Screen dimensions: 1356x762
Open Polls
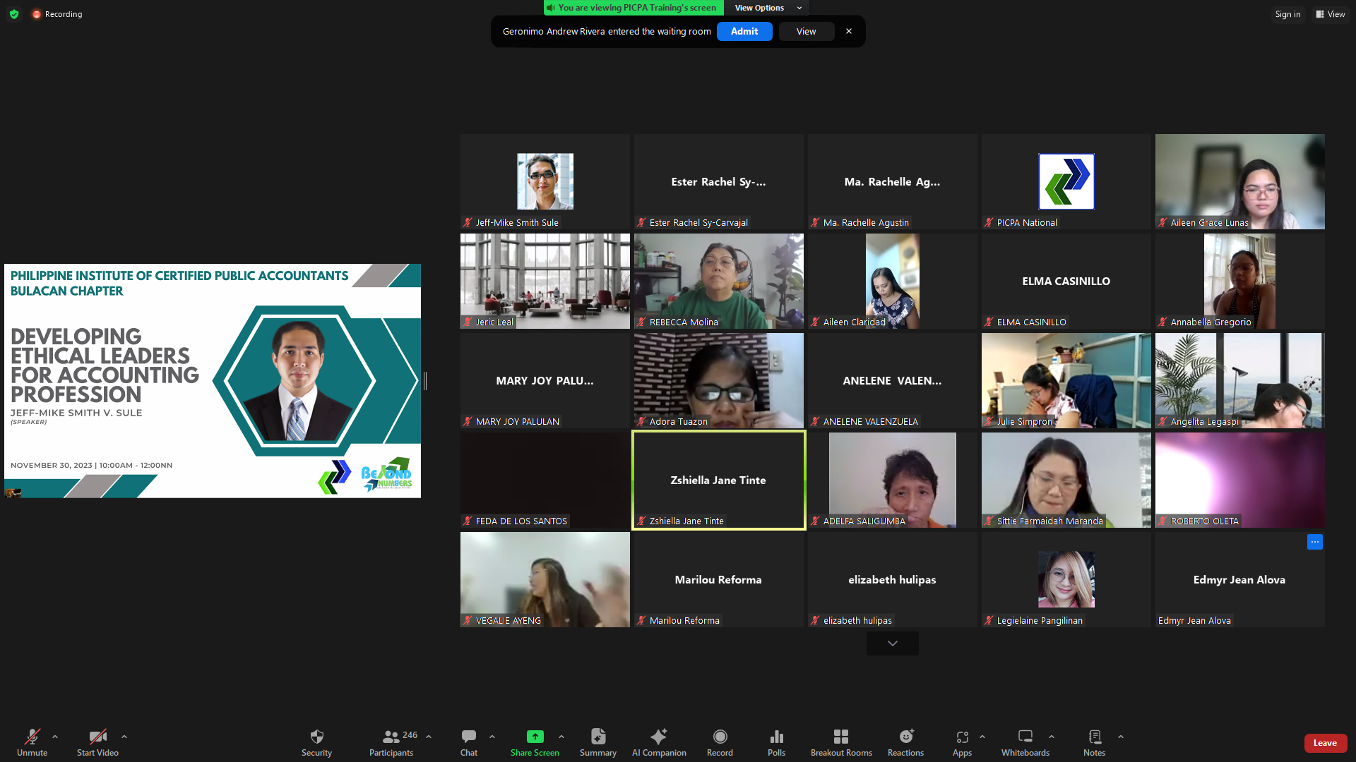(x=776, y=743)
